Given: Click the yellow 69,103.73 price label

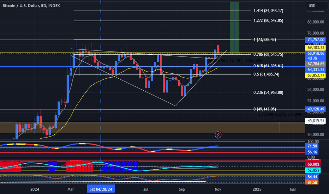Looking at the screenshot, I should tap(316, 48).
